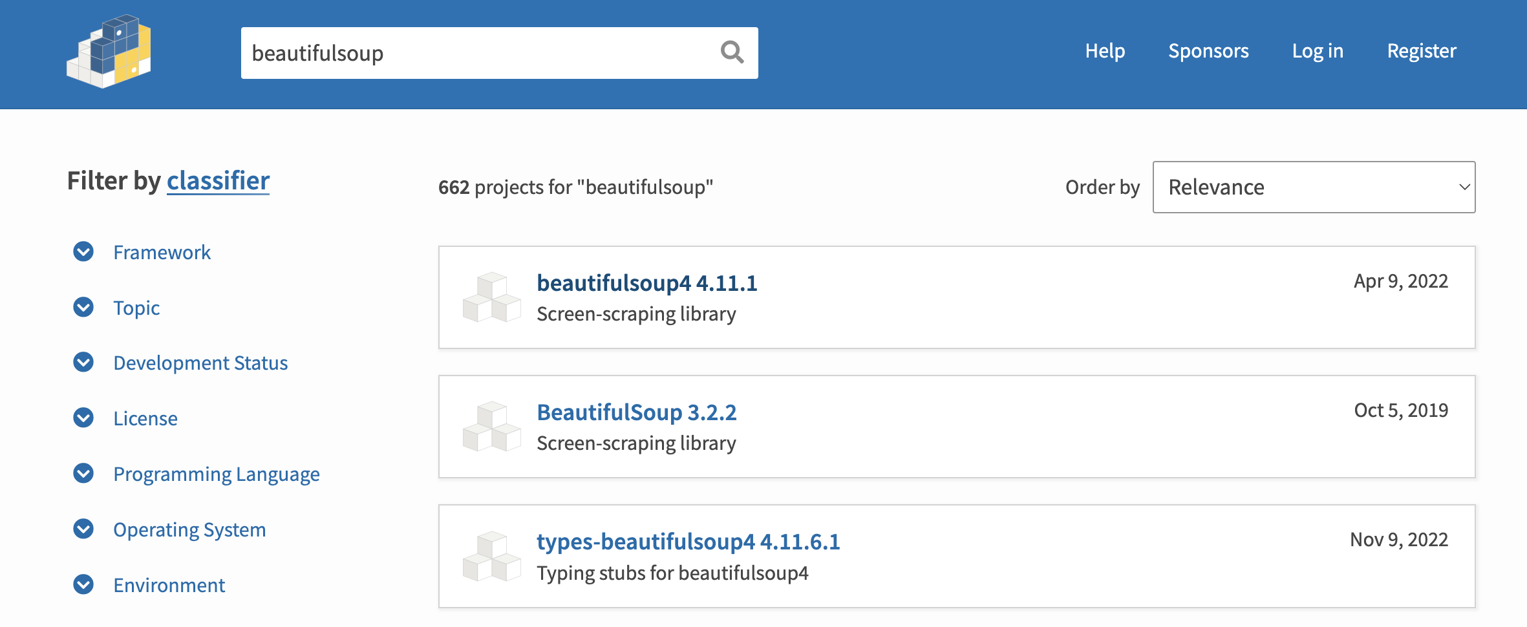Screen dimensions: 1527x627
Task: Select the Operating System filter label
Action: pyautogui.click(x=189, y=529)
